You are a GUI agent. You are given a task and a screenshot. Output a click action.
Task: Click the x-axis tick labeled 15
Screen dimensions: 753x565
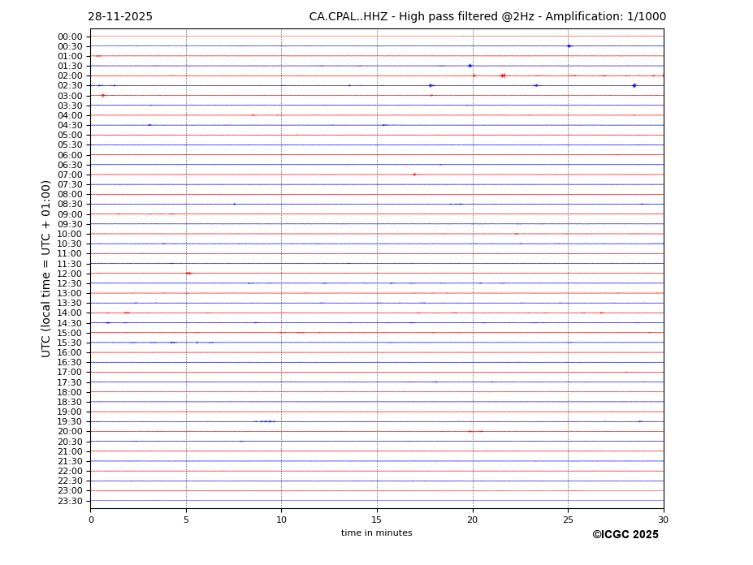377,520
